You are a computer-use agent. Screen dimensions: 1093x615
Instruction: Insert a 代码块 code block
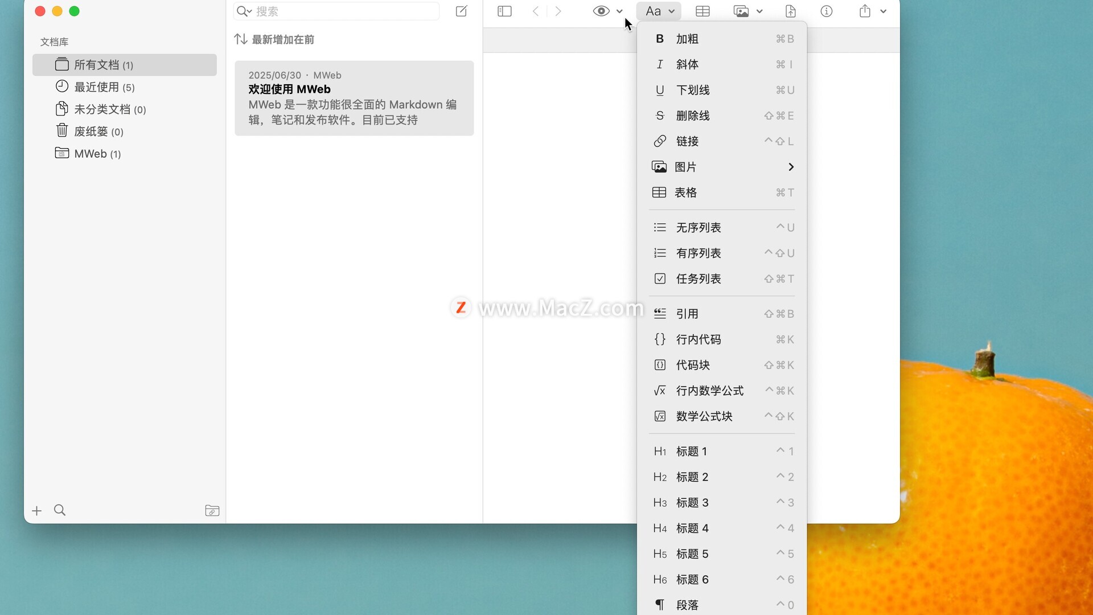(722, 365)
